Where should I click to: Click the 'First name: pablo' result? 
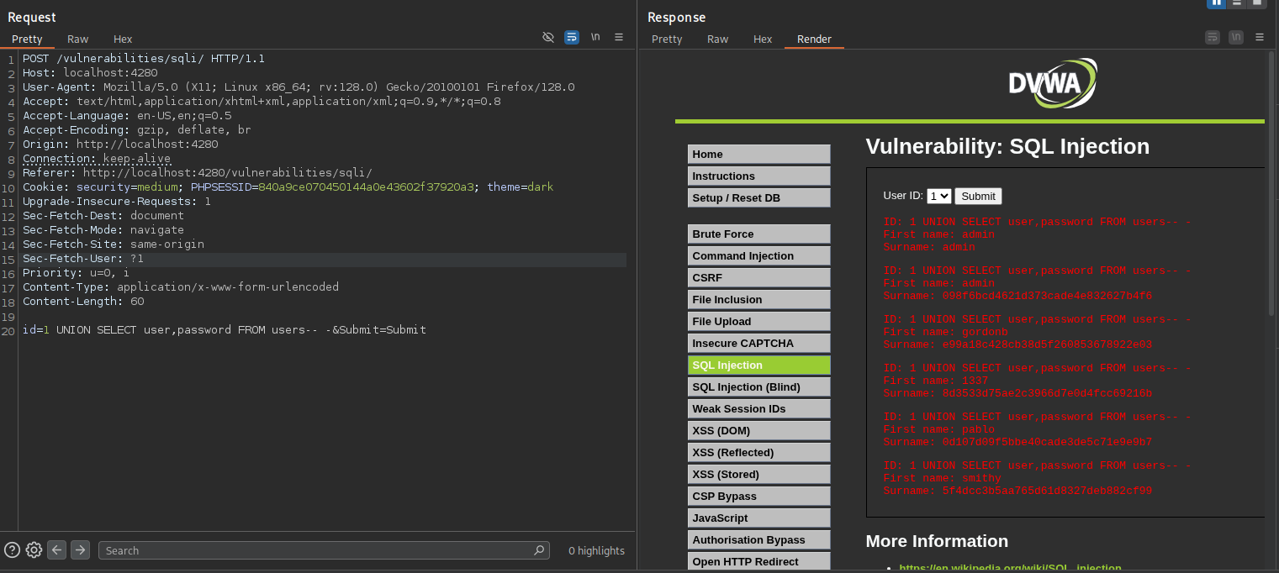[938, 429]
